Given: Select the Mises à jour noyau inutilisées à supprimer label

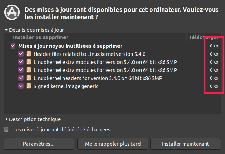Looking at the screenshot, I should tap(70, 46).
